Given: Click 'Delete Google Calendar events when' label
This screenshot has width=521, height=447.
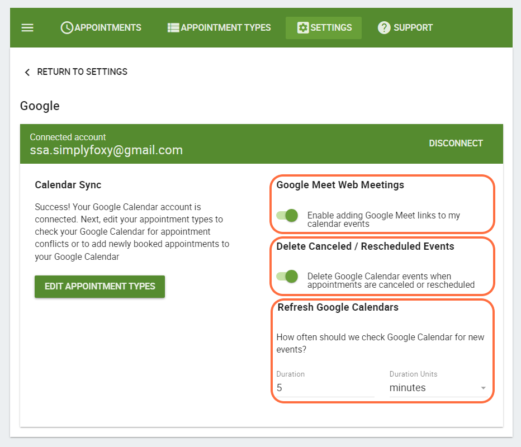Looking at the screenshot, I should click(391, 280).
